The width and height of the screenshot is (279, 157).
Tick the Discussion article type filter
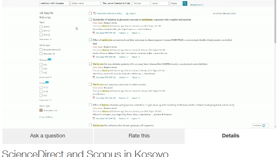[x=41, y=54]
